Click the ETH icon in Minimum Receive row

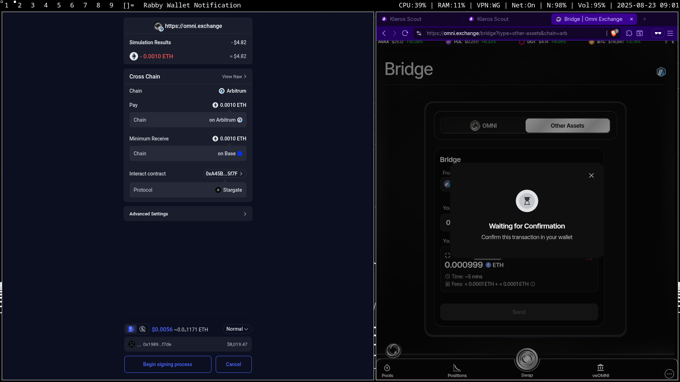tap(215, 139)
